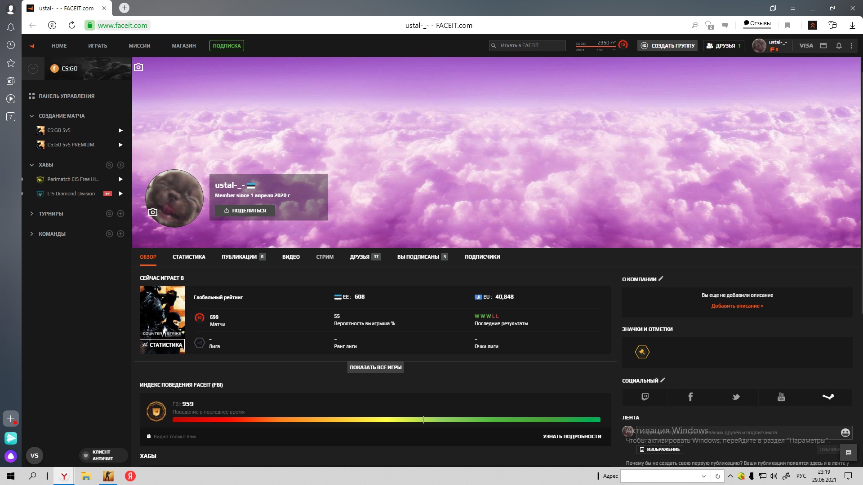863x485 pixels.
Task: Open the YouTube social link icon
Action: click(781, 397)
